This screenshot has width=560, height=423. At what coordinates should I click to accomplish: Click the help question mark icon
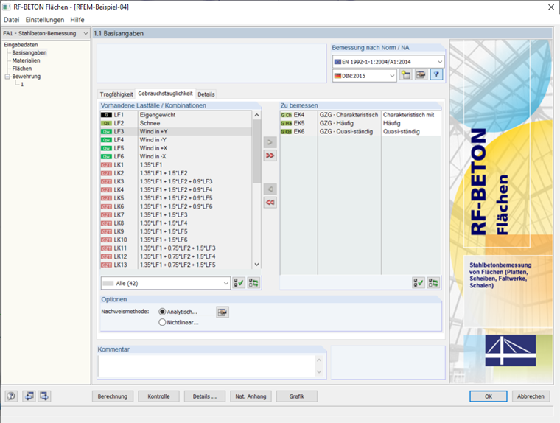[11, 396]
